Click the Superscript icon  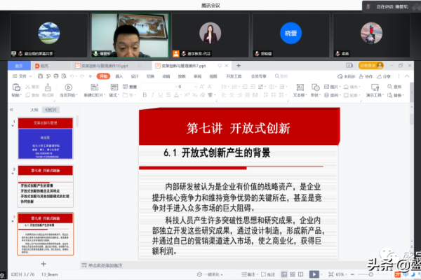tap(187, 95)
